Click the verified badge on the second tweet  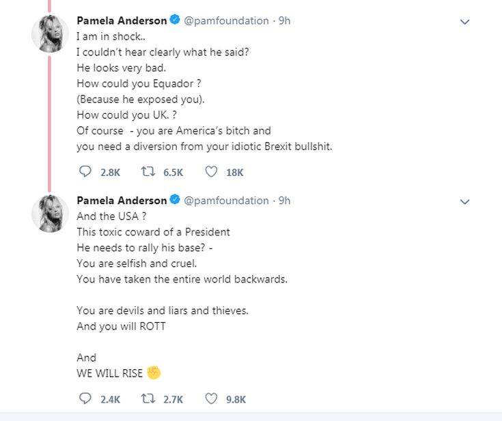175,200
